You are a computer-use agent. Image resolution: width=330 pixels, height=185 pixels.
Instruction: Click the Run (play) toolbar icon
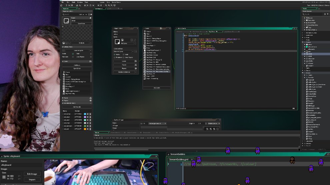point(88,5)
